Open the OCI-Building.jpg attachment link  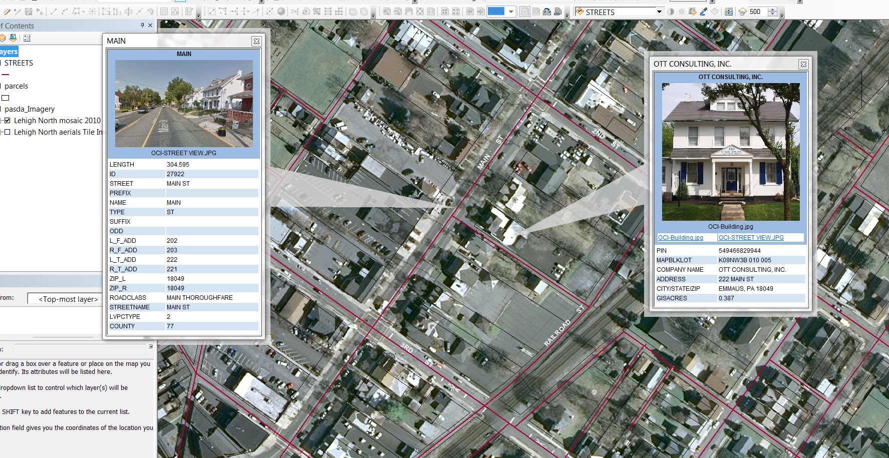(x=681, y=238)
